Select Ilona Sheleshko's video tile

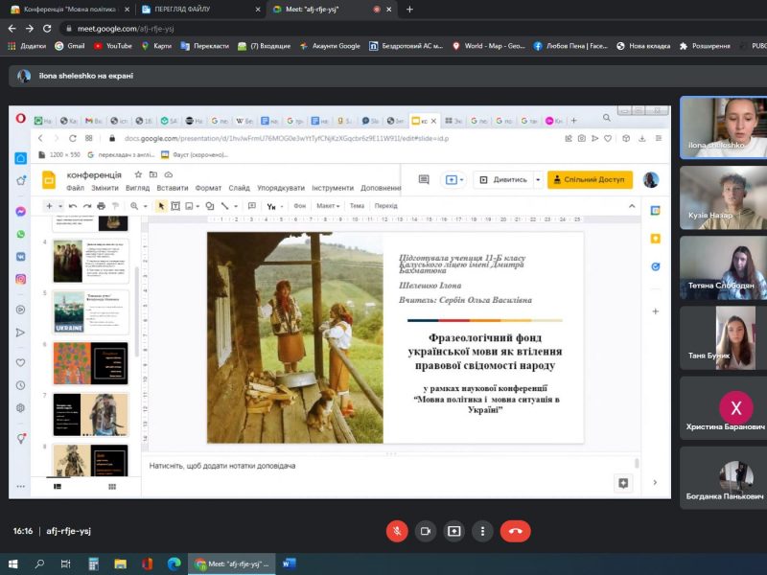tap(722, 127)
